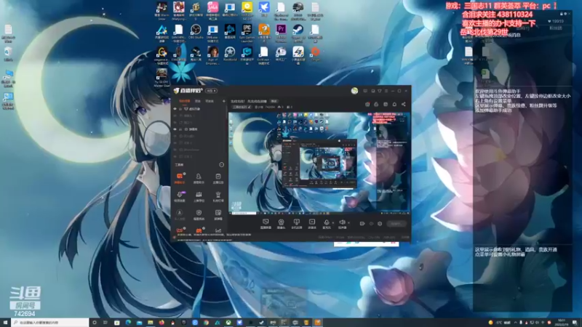Open Firefox from the taskbar
Viewport: 582px width, 327px height.
[x=162, y=323]
